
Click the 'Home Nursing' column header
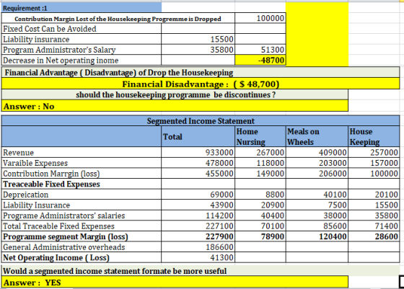260,136
